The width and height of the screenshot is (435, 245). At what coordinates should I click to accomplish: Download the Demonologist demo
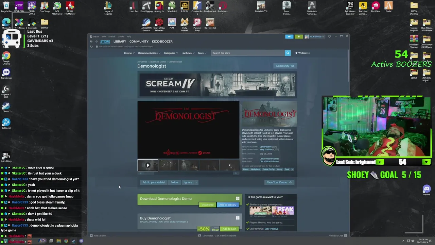point(207,205)
